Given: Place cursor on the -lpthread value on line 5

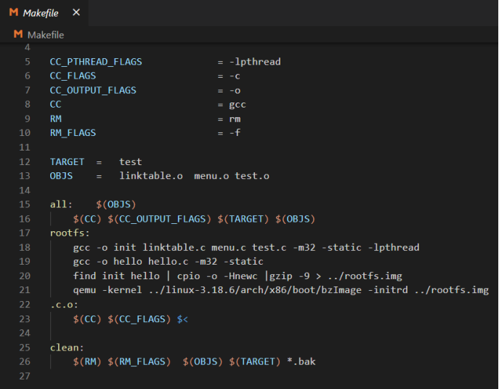Looking at the screenshot, I should tap(255, 62).
